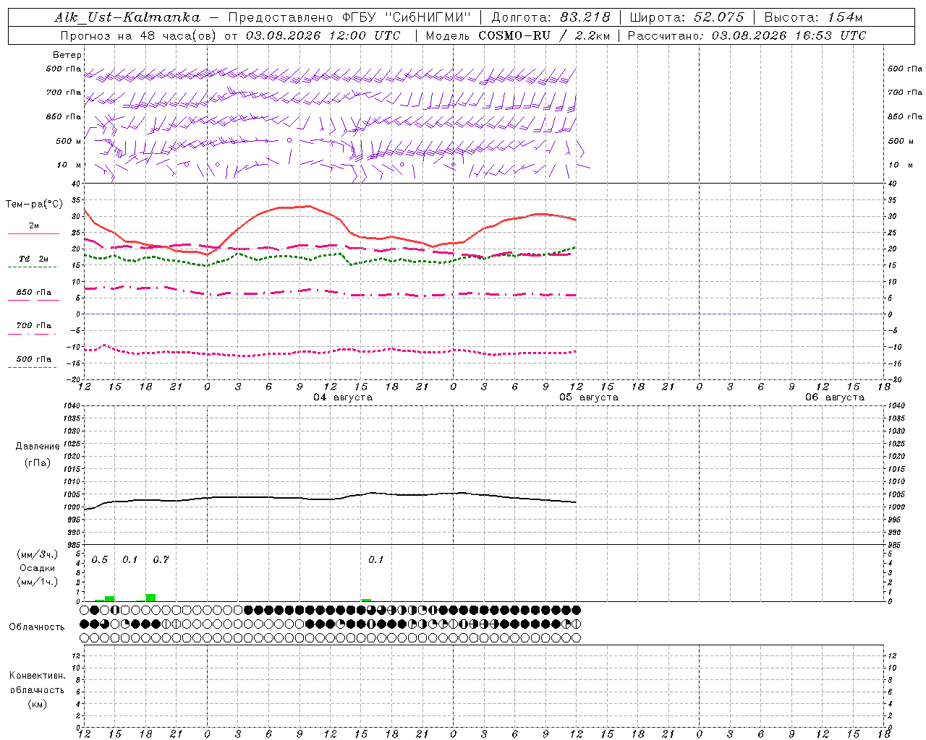The width and height of the screenshot is (926, 740).
Task: Click the Долгота: 83.218 longitude field
Action: 551,17
